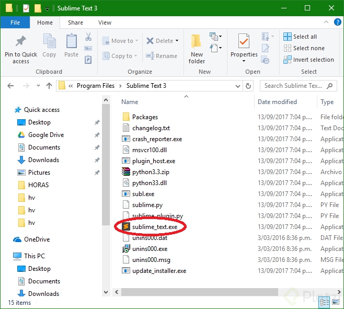Open the Easy access dropdown
This screenshot has width=344, height=309.
click(216, 48)
